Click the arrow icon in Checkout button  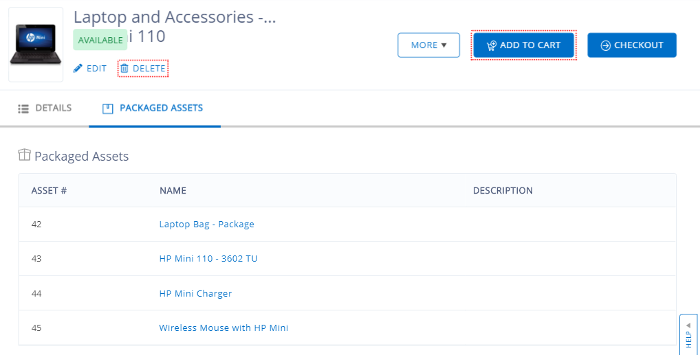click(605, 45)
